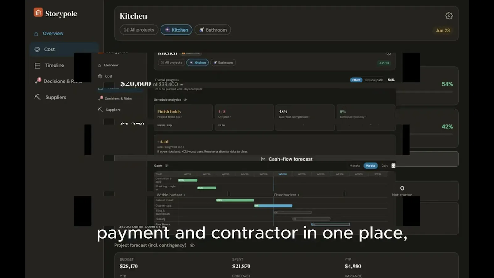Toggle the Schedule analytics eye icon
This screenshot has width=494, height=278.
click(185, 100)
